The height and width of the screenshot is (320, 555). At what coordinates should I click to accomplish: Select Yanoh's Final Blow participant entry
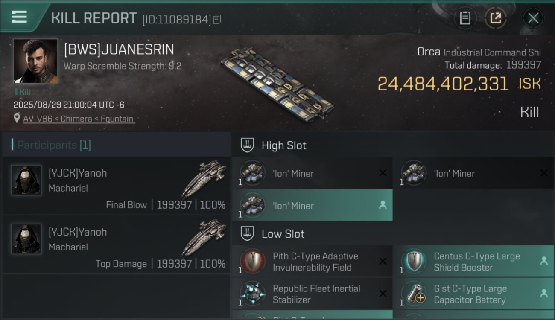pos(116,186)
